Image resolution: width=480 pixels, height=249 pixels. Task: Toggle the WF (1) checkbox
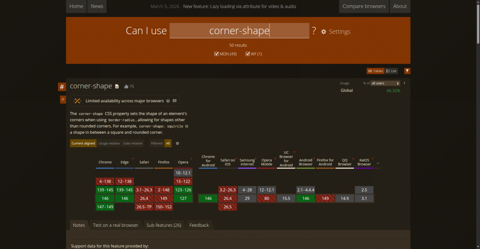[x=248, y=54]
